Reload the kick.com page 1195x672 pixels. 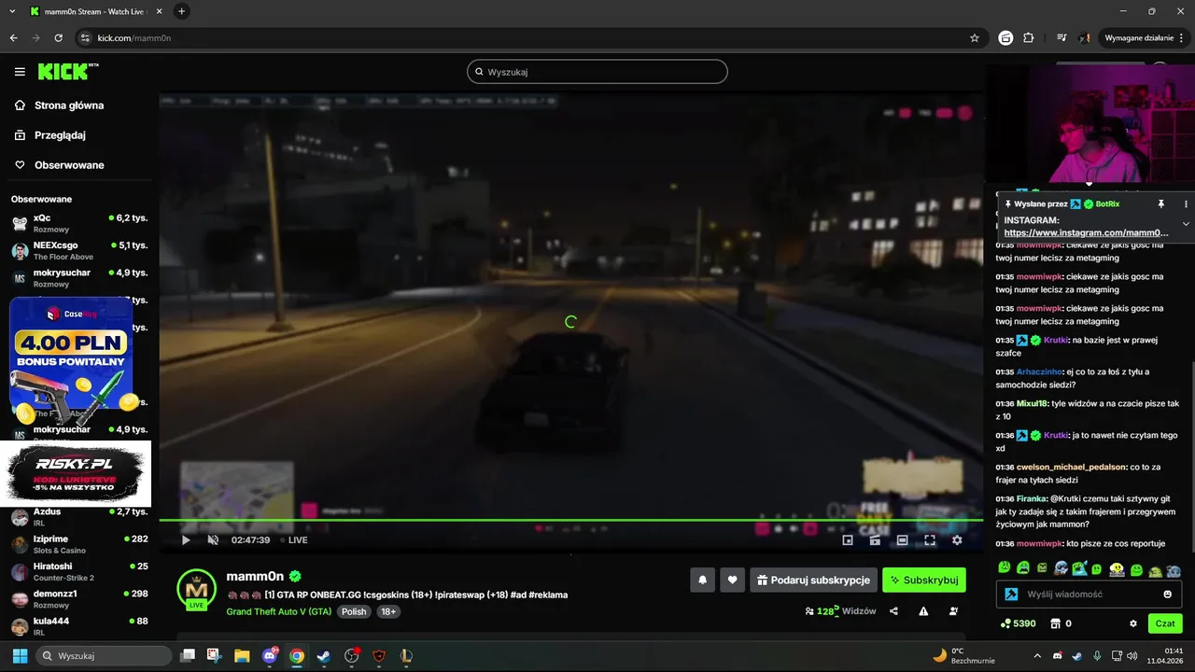59,38
